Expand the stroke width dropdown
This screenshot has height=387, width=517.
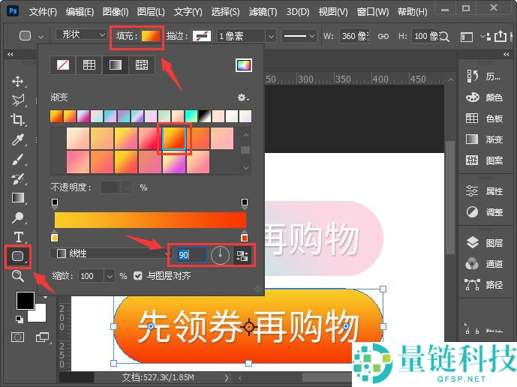[271, 36]
